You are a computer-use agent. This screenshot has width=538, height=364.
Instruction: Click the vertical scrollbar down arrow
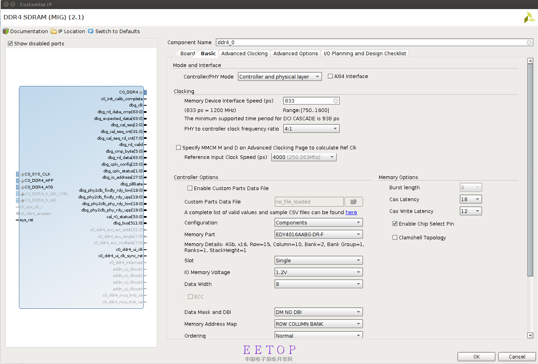click(530, 335)
